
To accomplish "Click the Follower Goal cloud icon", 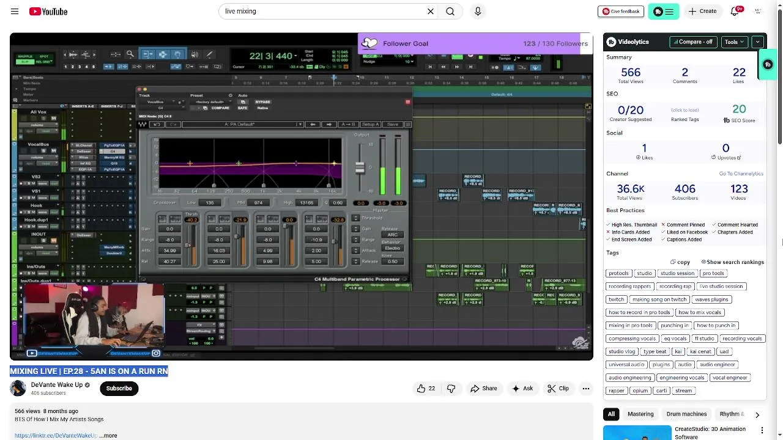I will point(369,43).
